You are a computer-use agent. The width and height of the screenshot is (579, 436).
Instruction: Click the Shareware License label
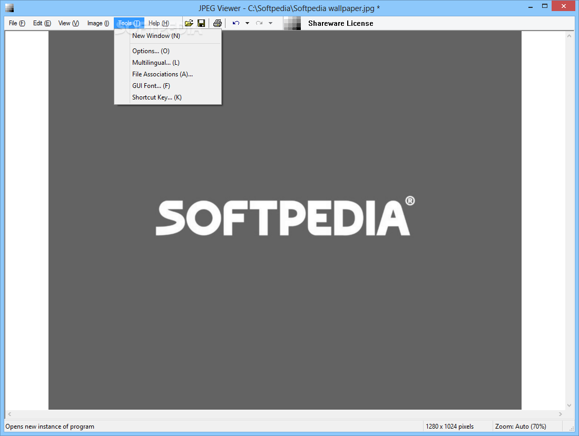point(340,23)
